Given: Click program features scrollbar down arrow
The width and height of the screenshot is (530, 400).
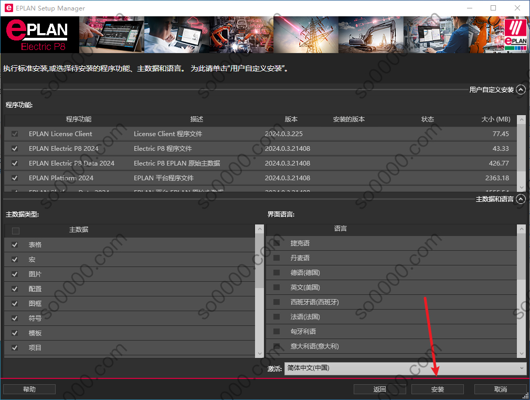Looking at the screenshot, I should [x=522, y=187].
